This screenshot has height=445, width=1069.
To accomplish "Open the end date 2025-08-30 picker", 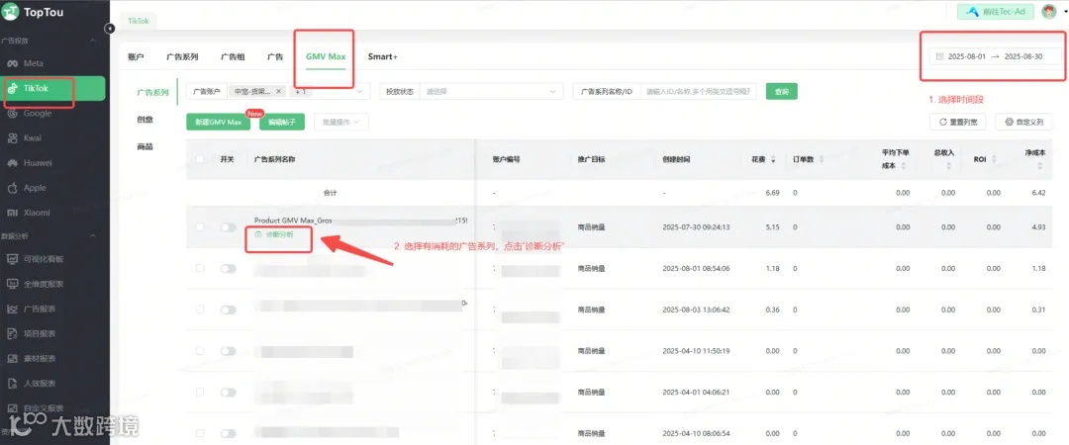I will point(1023,56).
